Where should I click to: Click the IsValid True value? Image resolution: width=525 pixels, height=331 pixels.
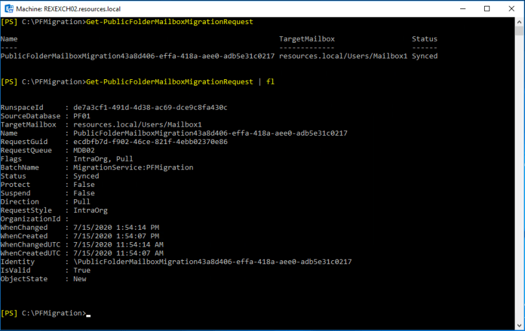[x=82, y=270]
